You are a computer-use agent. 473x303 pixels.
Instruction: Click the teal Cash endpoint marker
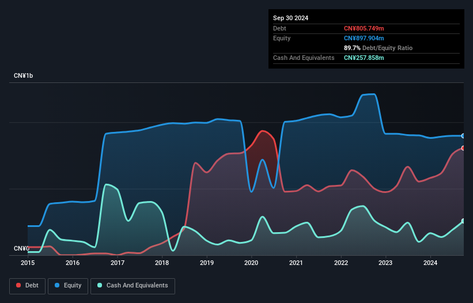tap(463, 221)
